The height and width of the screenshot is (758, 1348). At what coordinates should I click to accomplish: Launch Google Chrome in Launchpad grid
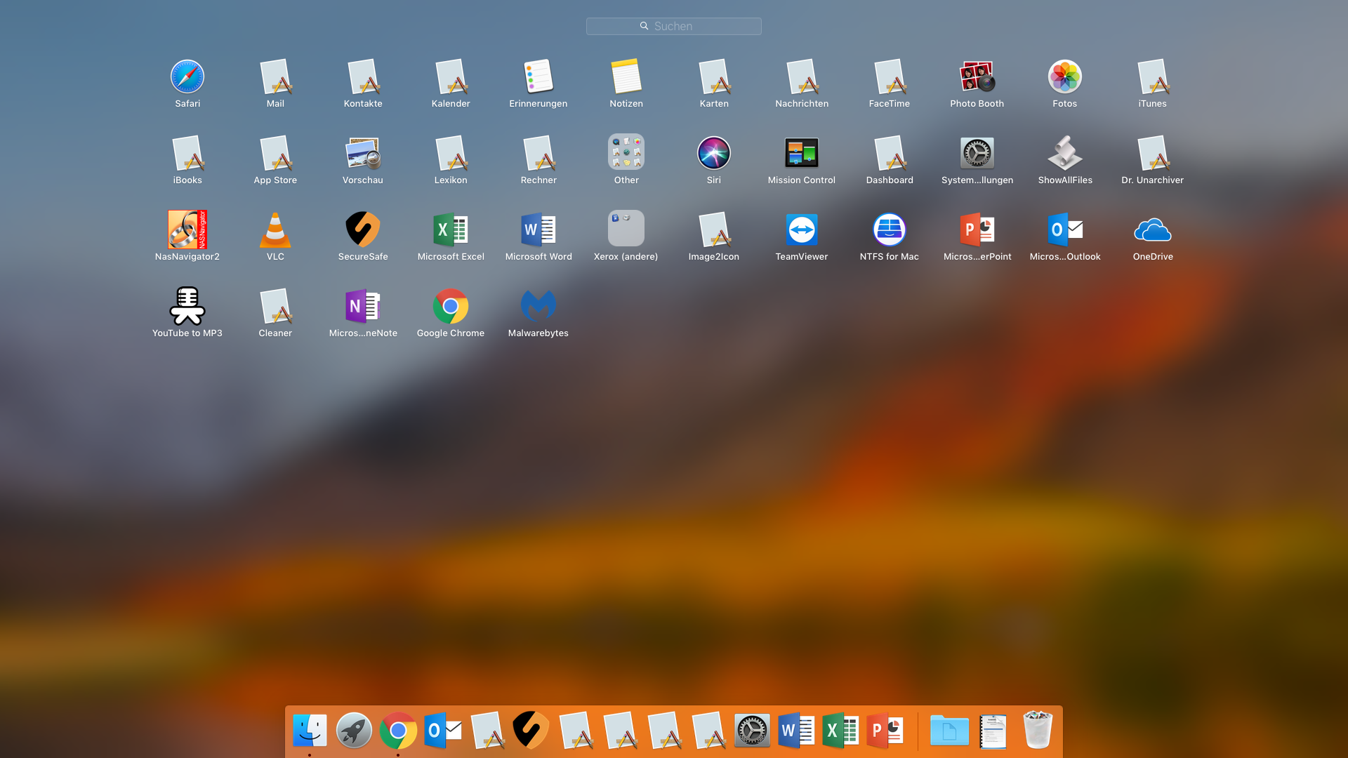pyautogui.click(x=451, y=307)
